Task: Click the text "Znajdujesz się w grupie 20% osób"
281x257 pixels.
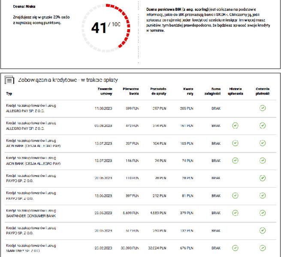Action: pos(41,17)
